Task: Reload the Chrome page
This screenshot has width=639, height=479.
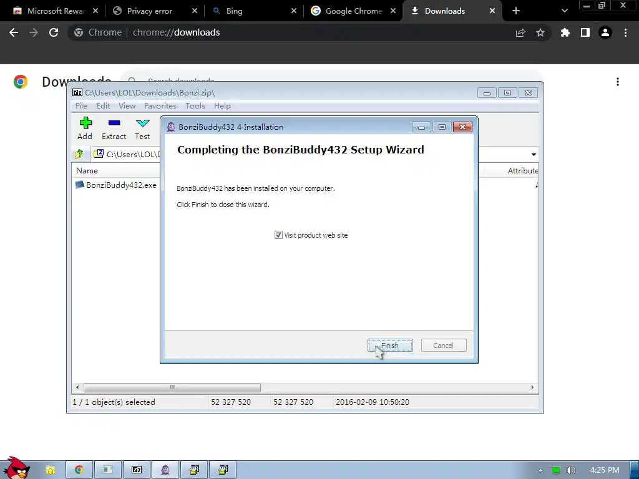Action: click(x=54, y=32)
